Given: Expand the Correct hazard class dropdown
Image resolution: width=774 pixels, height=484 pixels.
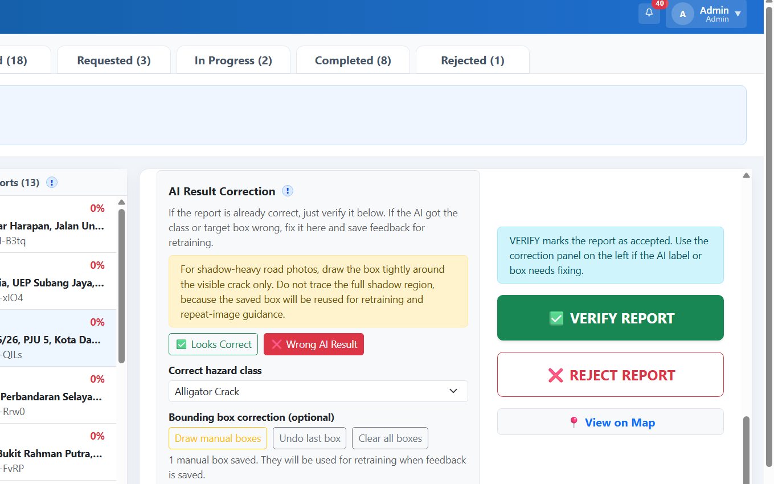Looking at the screenshot, I should click(318, 391).
